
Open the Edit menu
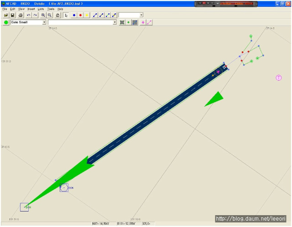(x=13, y=9)
